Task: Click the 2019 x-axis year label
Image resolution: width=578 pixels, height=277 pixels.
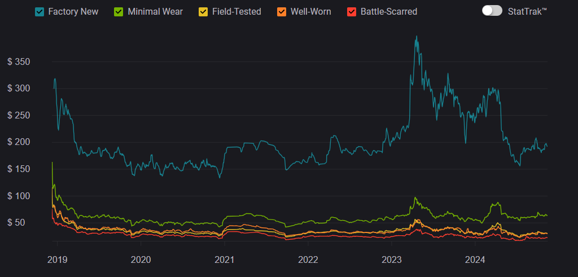Action: (57, 260)
